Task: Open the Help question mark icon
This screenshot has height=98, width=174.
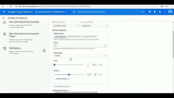Action: click(x=155, y=12)
